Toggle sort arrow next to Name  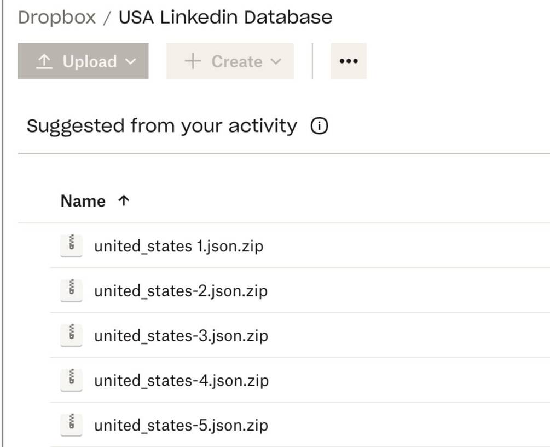(x=124, y=201)
